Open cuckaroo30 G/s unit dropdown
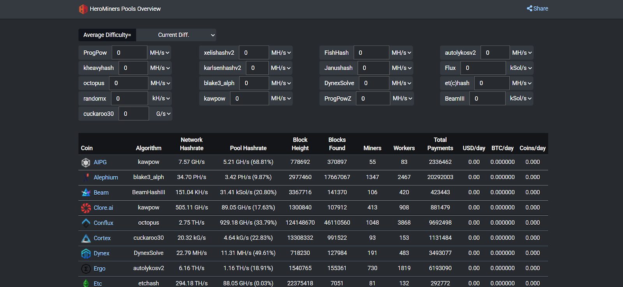Image resolution: width=623 pixels, height=287 pixels. tap(161, 114)
